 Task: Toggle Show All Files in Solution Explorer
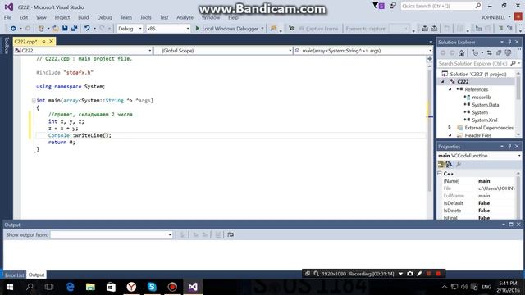click(508, 52)
